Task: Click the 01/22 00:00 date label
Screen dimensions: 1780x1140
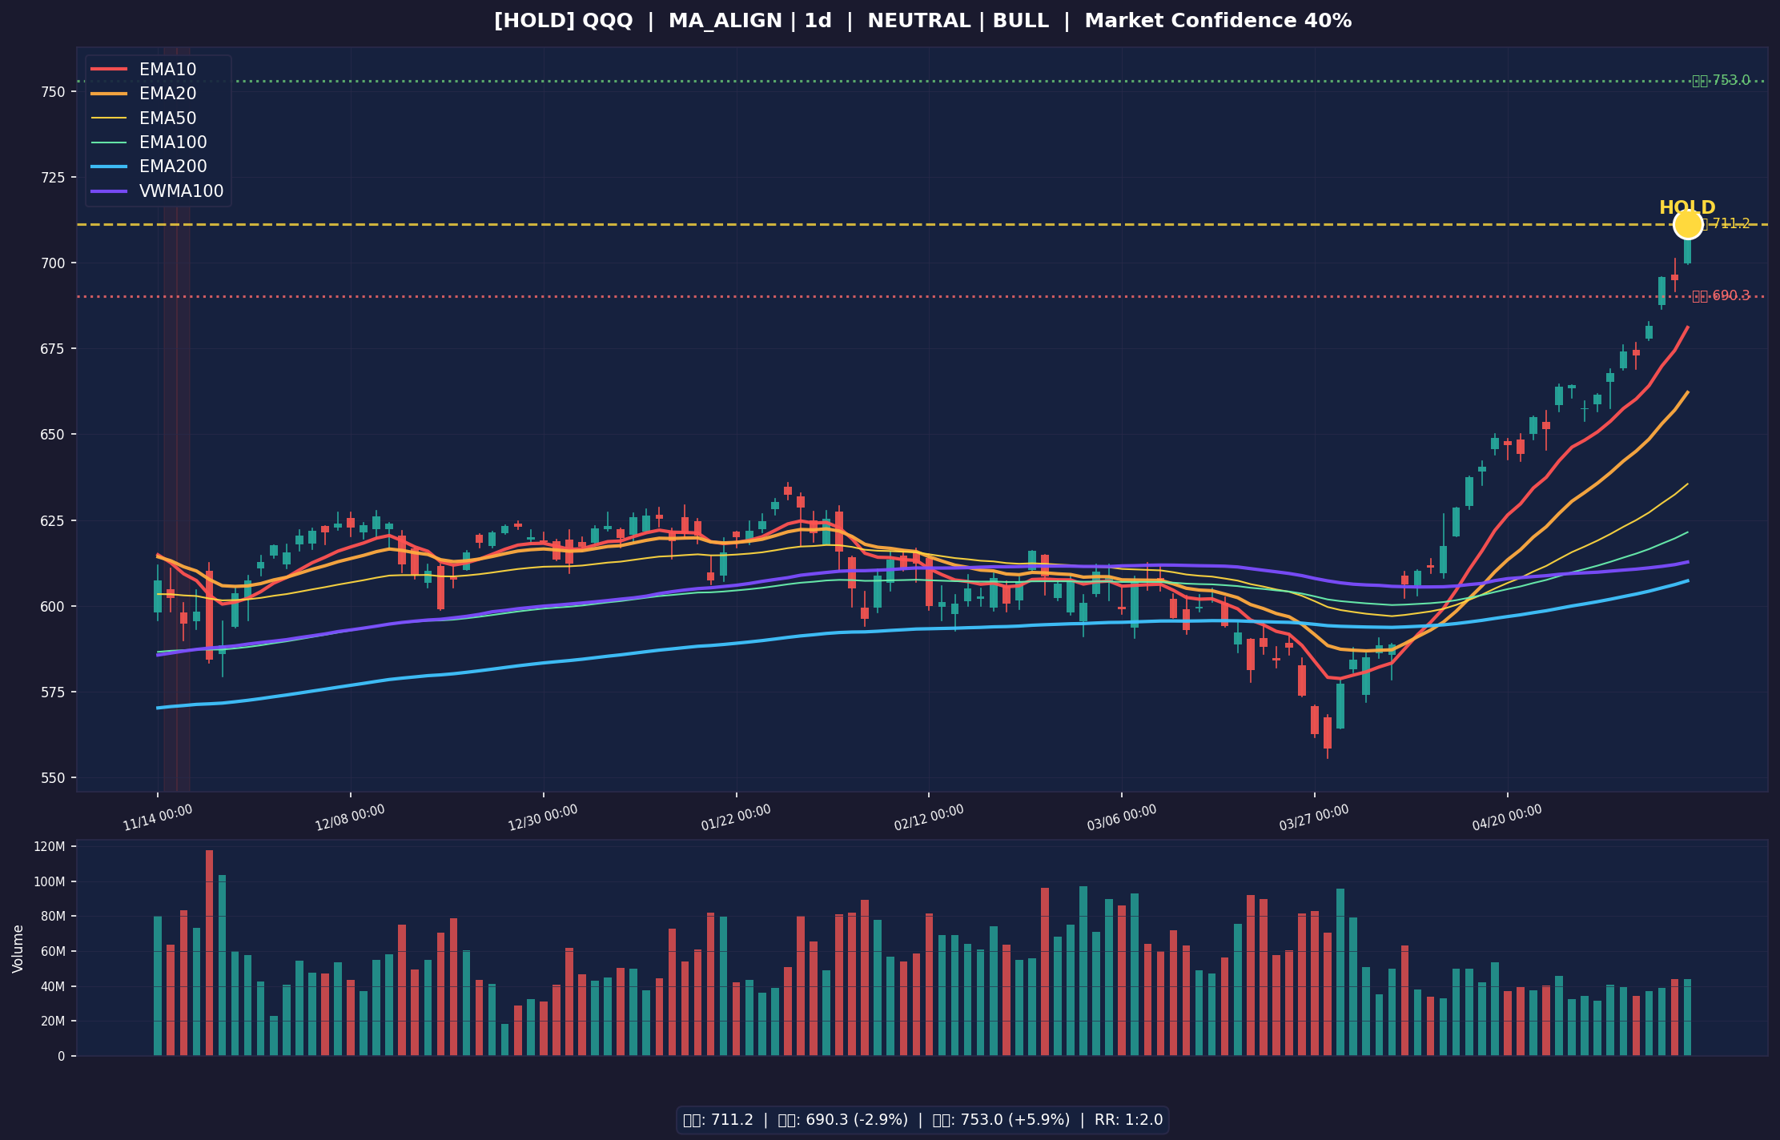Action: pyautogui.click(x=736, y=818)
